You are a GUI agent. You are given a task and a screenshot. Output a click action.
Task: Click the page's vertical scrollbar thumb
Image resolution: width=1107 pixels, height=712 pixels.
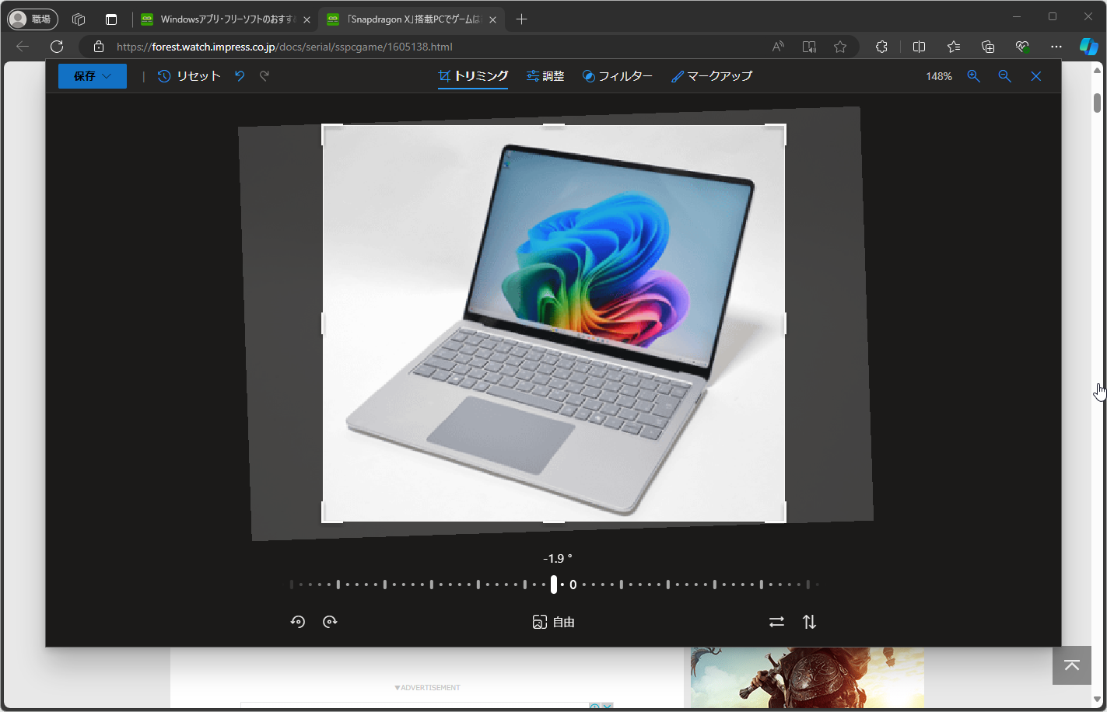click(1097, 103)
